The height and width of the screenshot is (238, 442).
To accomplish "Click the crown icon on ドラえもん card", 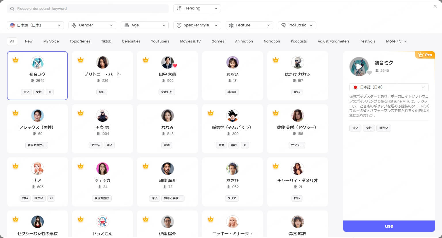I will pos(81,219).
